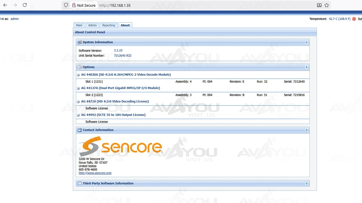362x203 pixels.
Task: Click the System Information panel icon
Action: point(80,42)
